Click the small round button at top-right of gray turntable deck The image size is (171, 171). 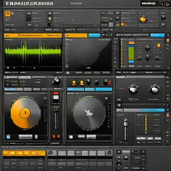coord(106,98)
